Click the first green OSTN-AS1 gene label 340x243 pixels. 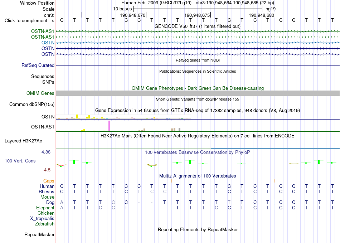coord(43,31)
